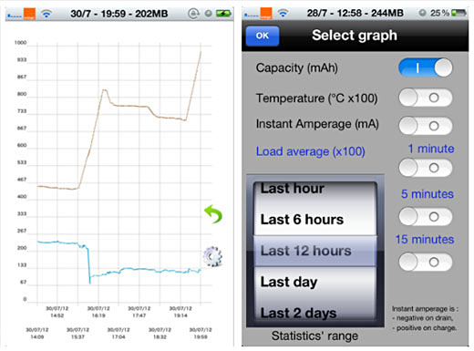Tap the "Temperature (°C x100)" label

pyautogui.click(x=316, y=98)
